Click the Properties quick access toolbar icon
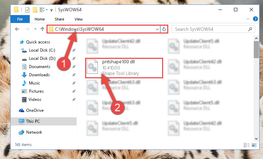Viewport: 263px width, 159px height. (x=27, y=10)
